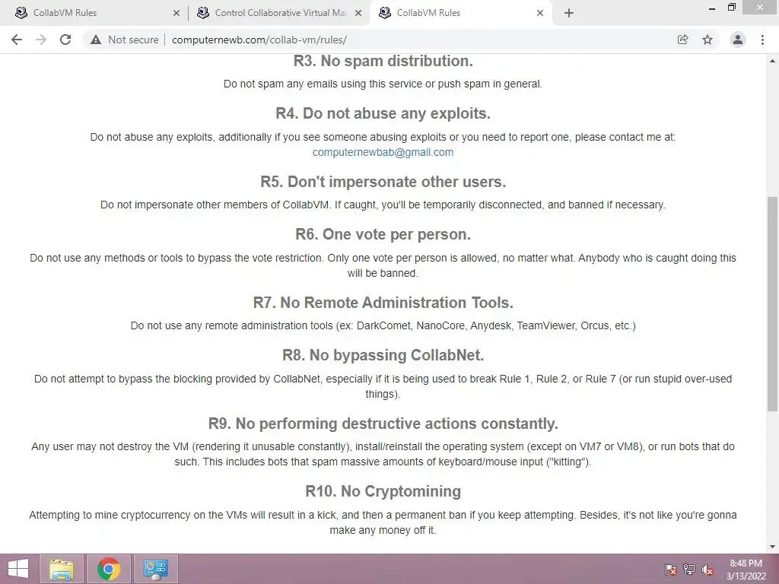Close the Control Collaborative Virtual Machines tab
The width and height of the screenshot is (779, 584).
tap(358, 13)
